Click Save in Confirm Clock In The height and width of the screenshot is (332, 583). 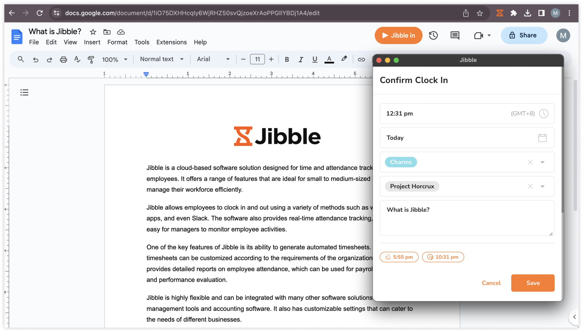point(533,283)
